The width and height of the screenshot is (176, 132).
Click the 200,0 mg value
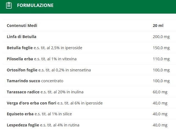(x=161, y=37)
